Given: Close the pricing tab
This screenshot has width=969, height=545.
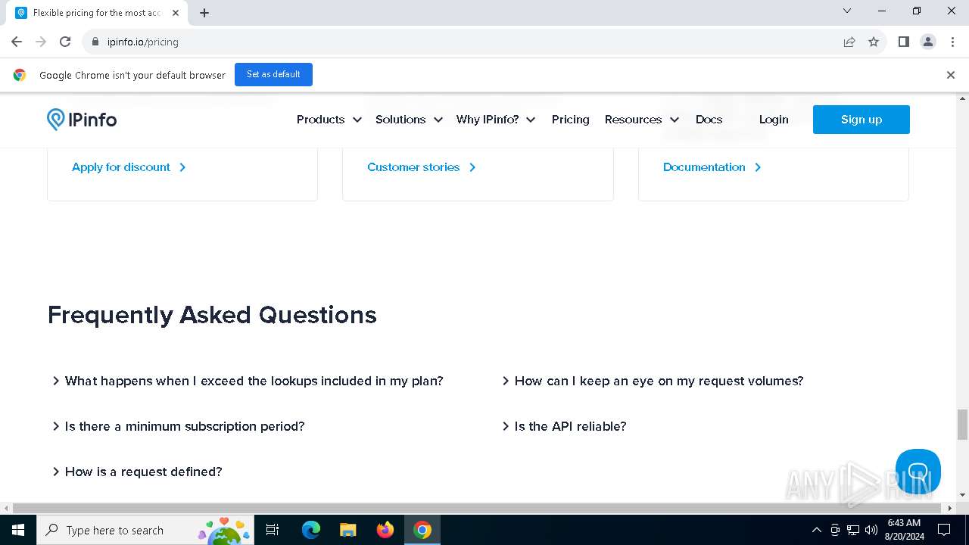Looking at the screenshot, I should tap(176, 13).
